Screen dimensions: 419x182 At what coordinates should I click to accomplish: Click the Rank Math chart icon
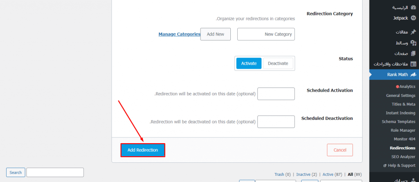pos(413,74)
